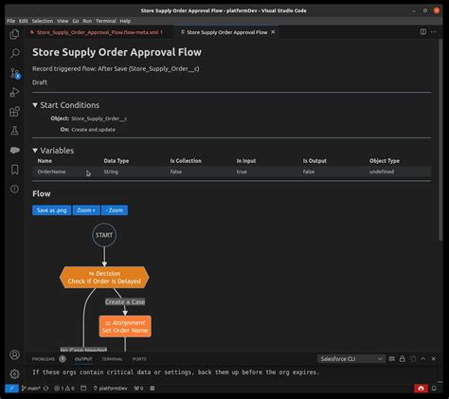Switch to the Terminal panel tab
The width and height of the screenshot is (449, 399).
coord(112,359)
